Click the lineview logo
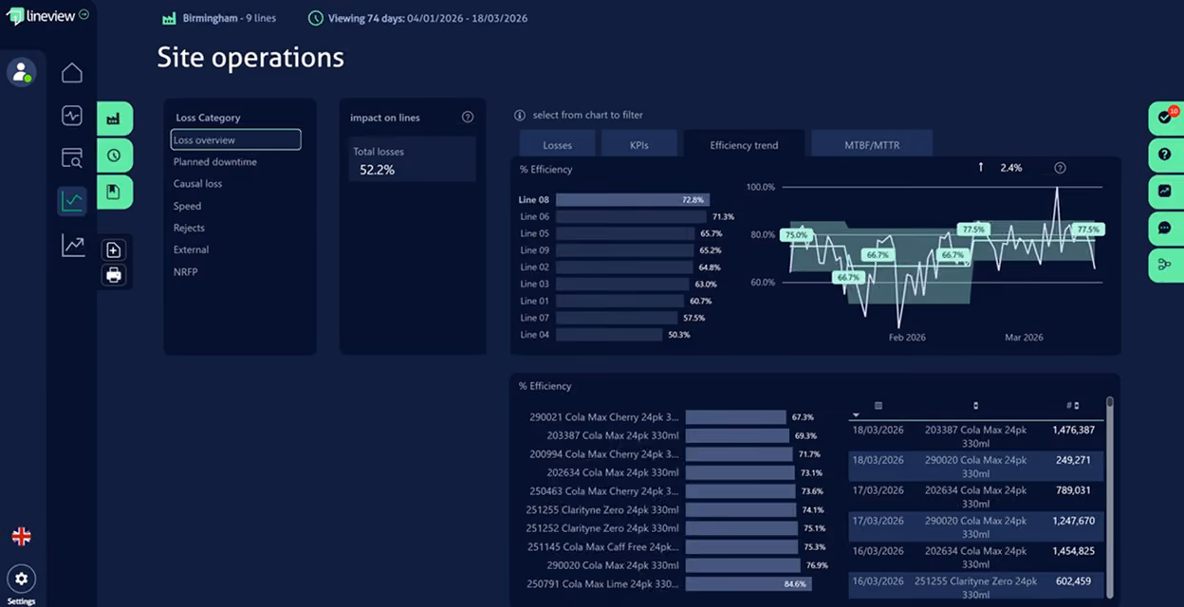The height and width of the screenshot is (607, 1184). (x=41, y=16)
